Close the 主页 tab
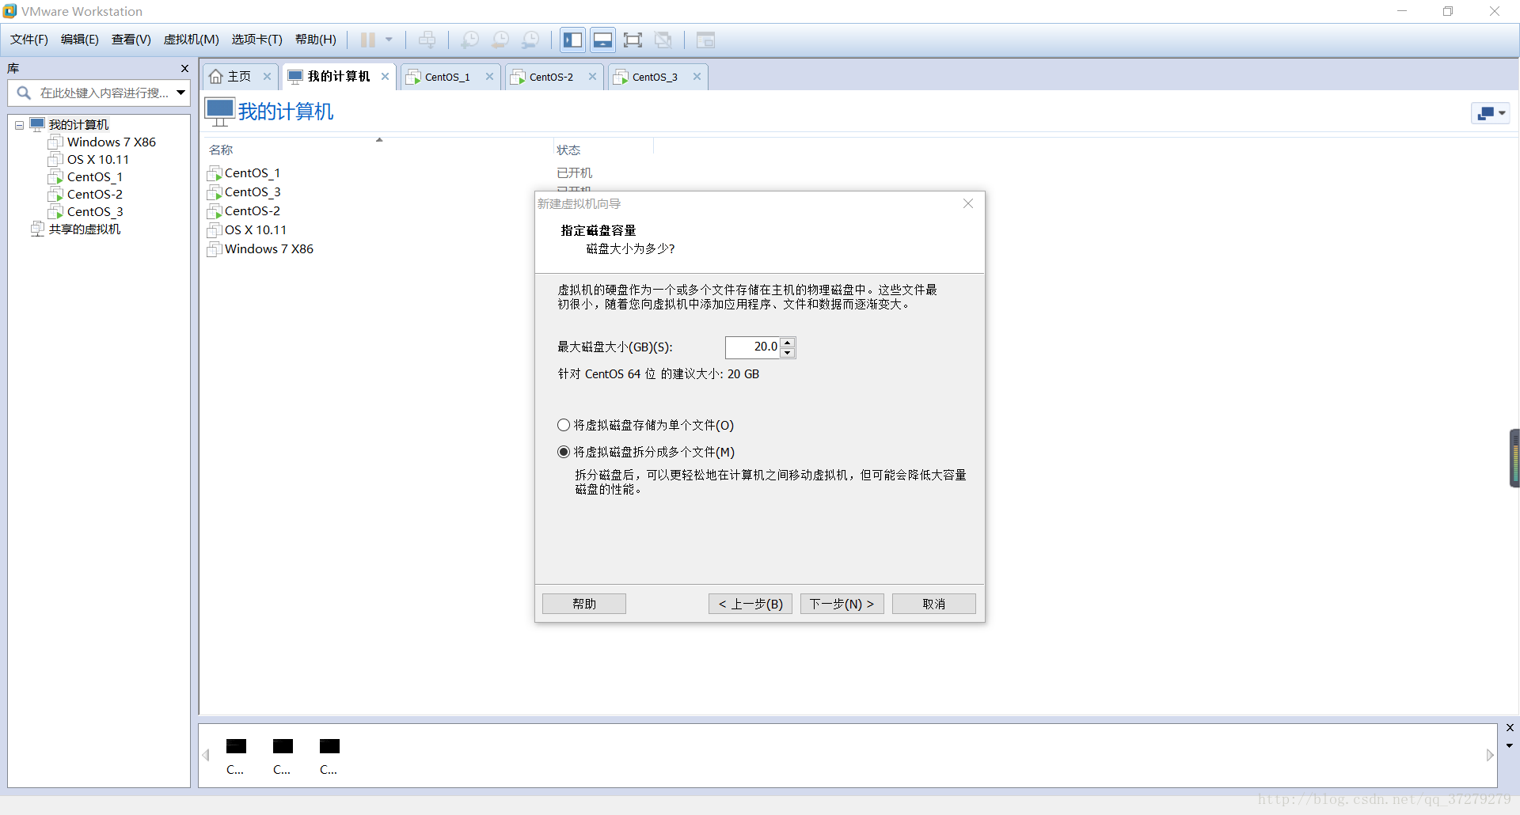Image resolution: width=1520 pixels, height=815 pixels. [x=268, y=77]
